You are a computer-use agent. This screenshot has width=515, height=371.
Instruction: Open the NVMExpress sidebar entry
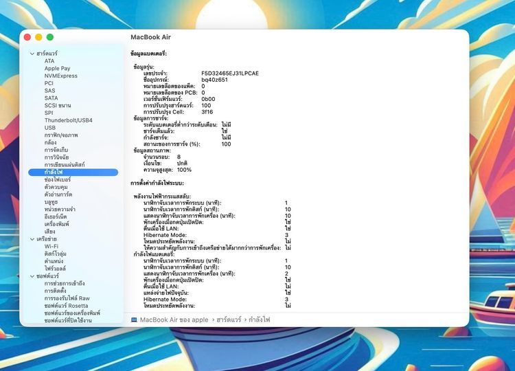pos(60,76)
